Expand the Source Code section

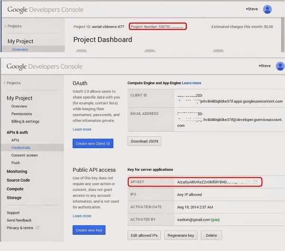pyautogui.click(x=18, y=180)
